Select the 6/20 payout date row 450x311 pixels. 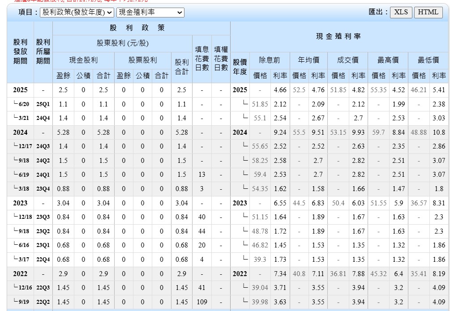pos(21,104)
